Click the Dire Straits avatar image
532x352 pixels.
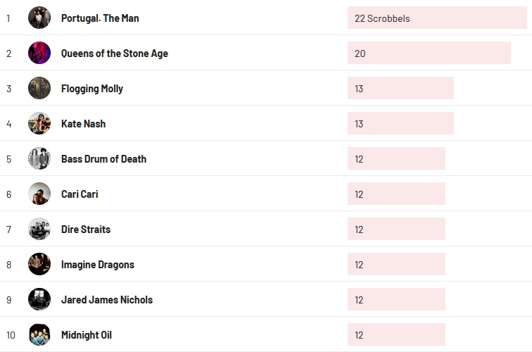coord(39,229)
